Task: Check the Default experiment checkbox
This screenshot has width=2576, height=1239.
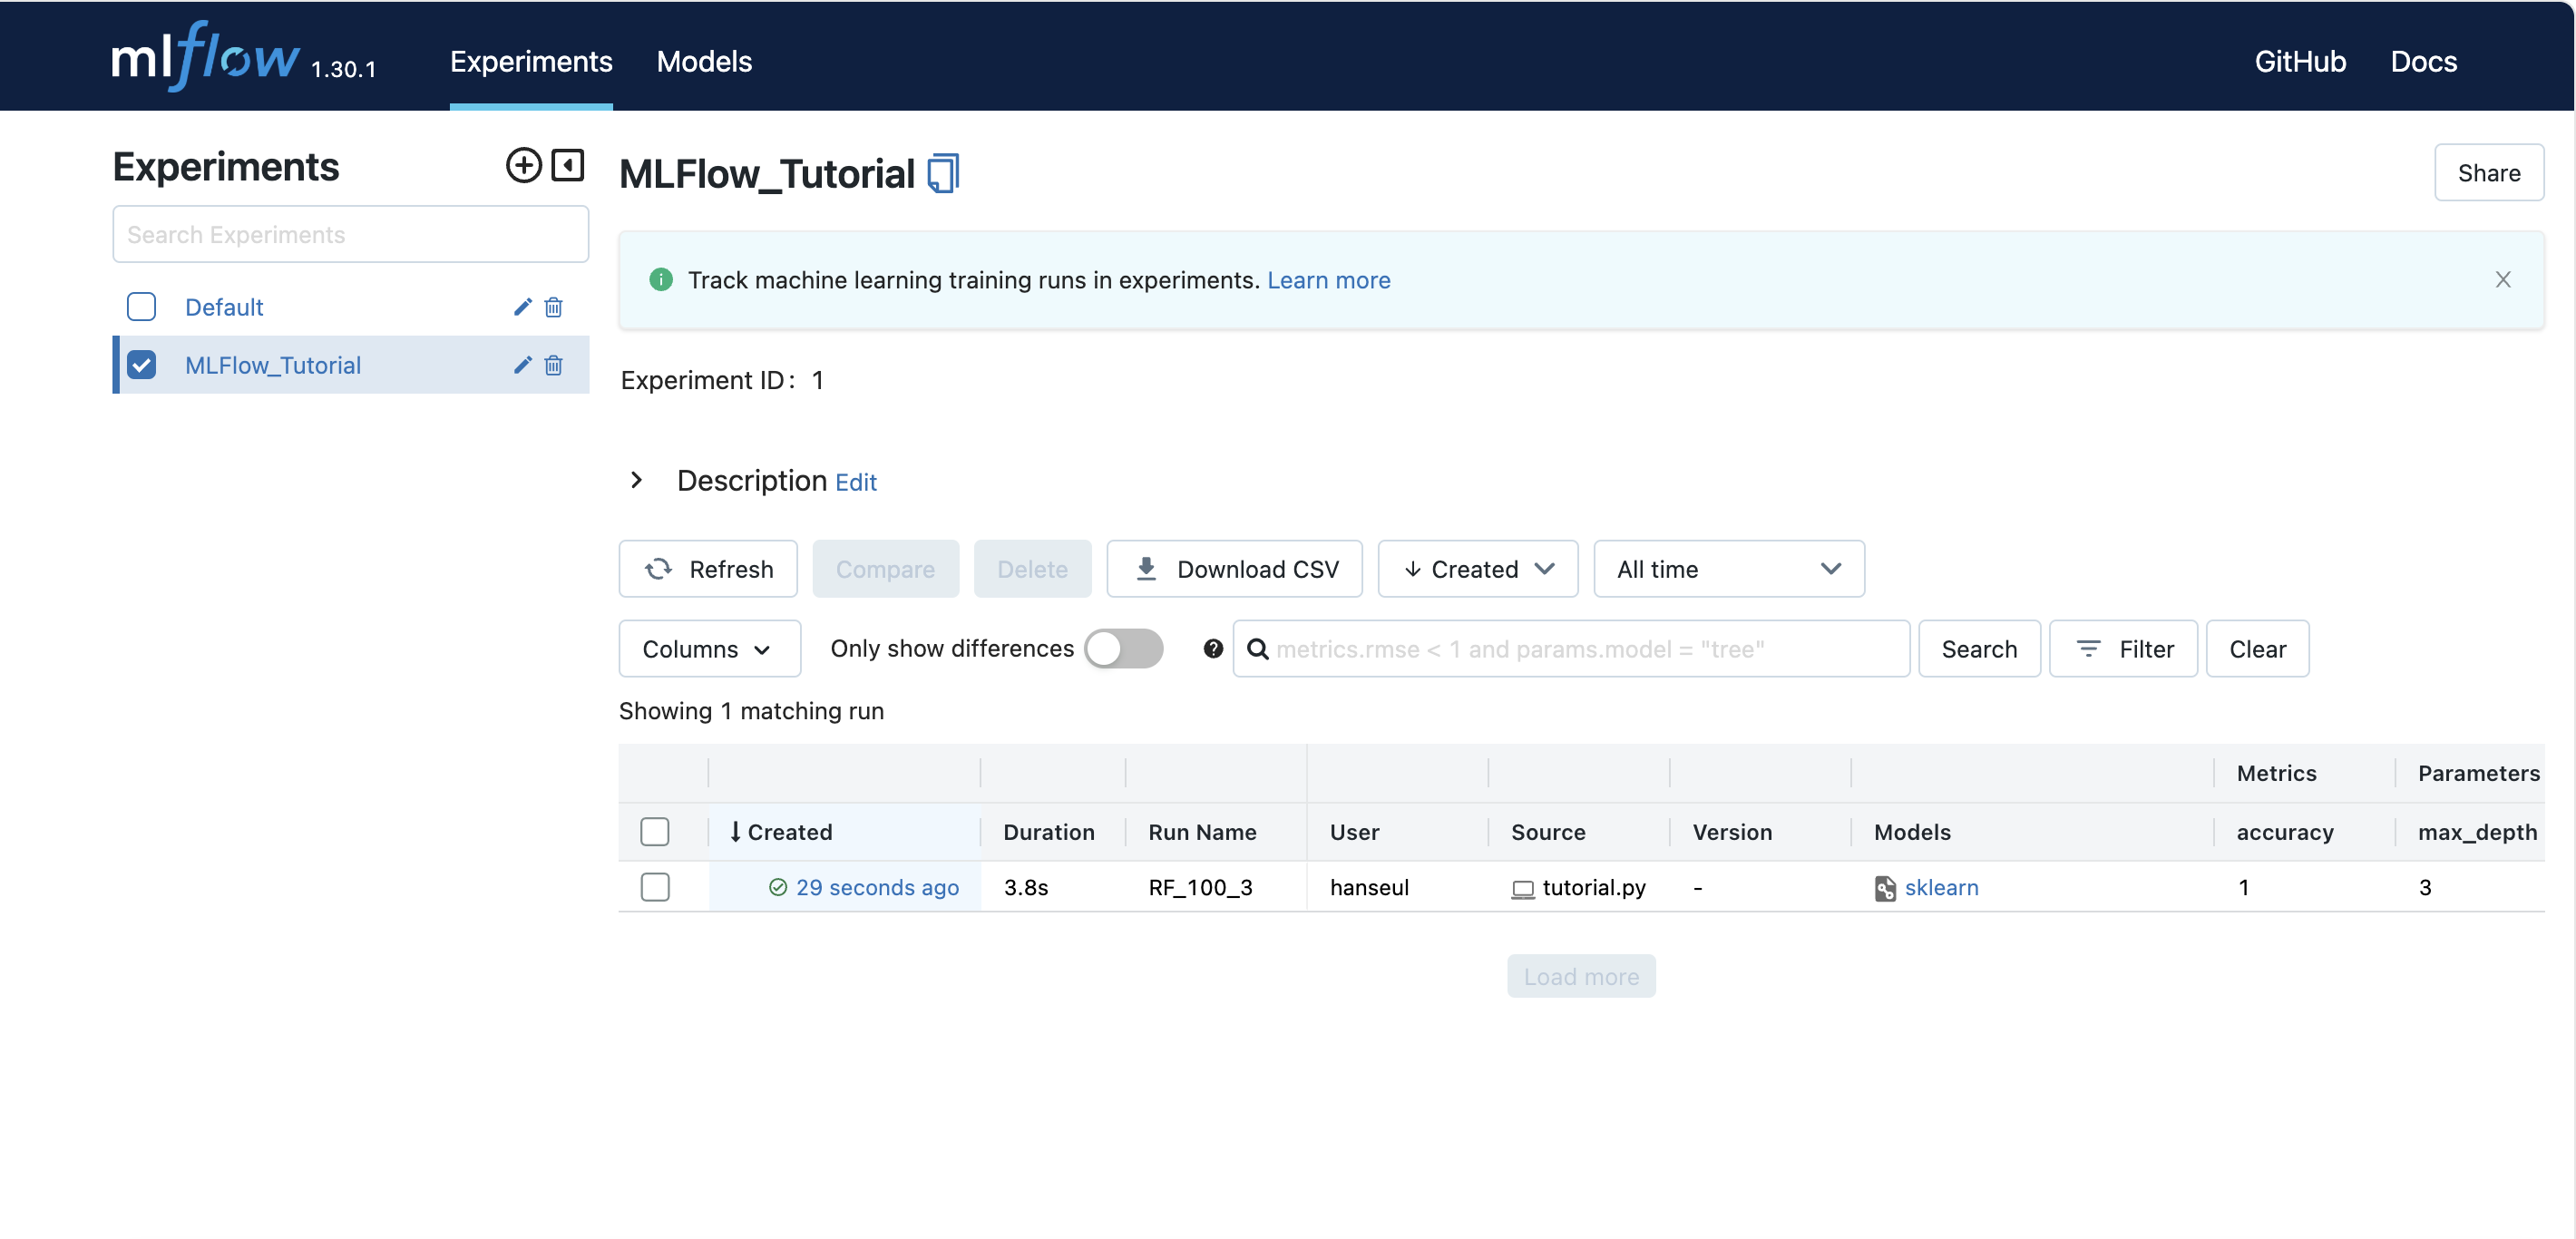Action: 142,307
